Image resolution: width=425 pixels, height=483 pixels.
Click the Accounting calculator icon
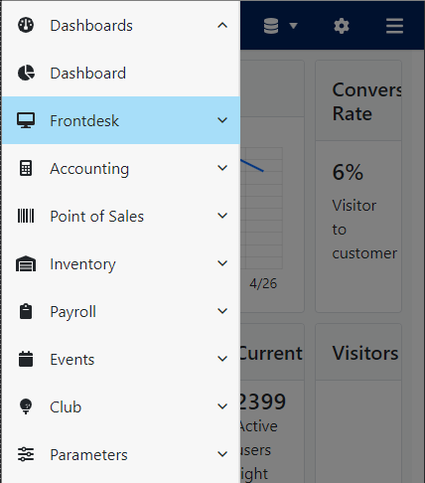click(26, 168)
